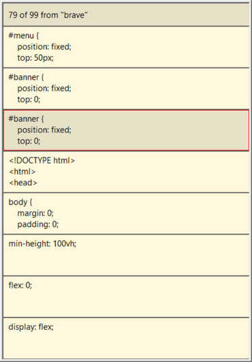
Task: Select the "#menu {" clipboard entry
Action: pyautogui.click(x=126, y=47)
